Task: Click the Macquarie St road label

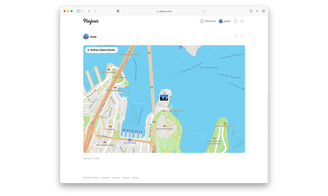Action: pos(151,130)
